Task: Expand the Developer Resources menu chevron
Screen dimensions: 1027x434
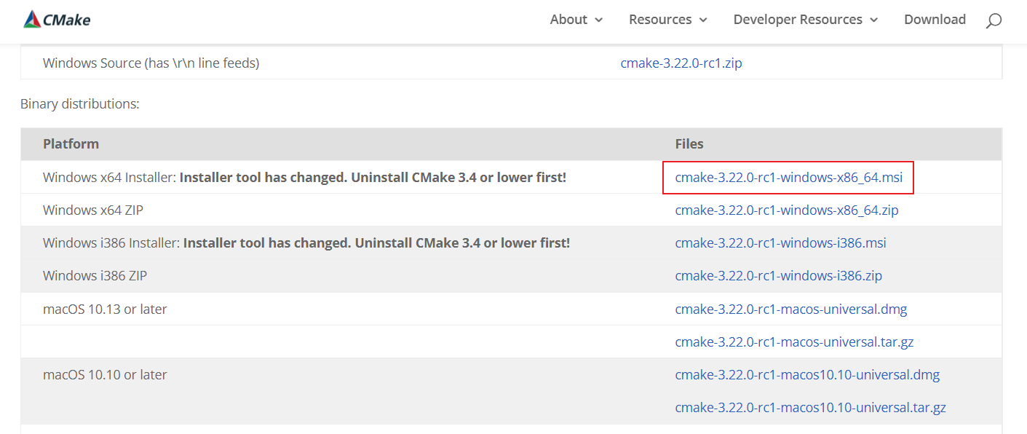Action: [873, 20]
